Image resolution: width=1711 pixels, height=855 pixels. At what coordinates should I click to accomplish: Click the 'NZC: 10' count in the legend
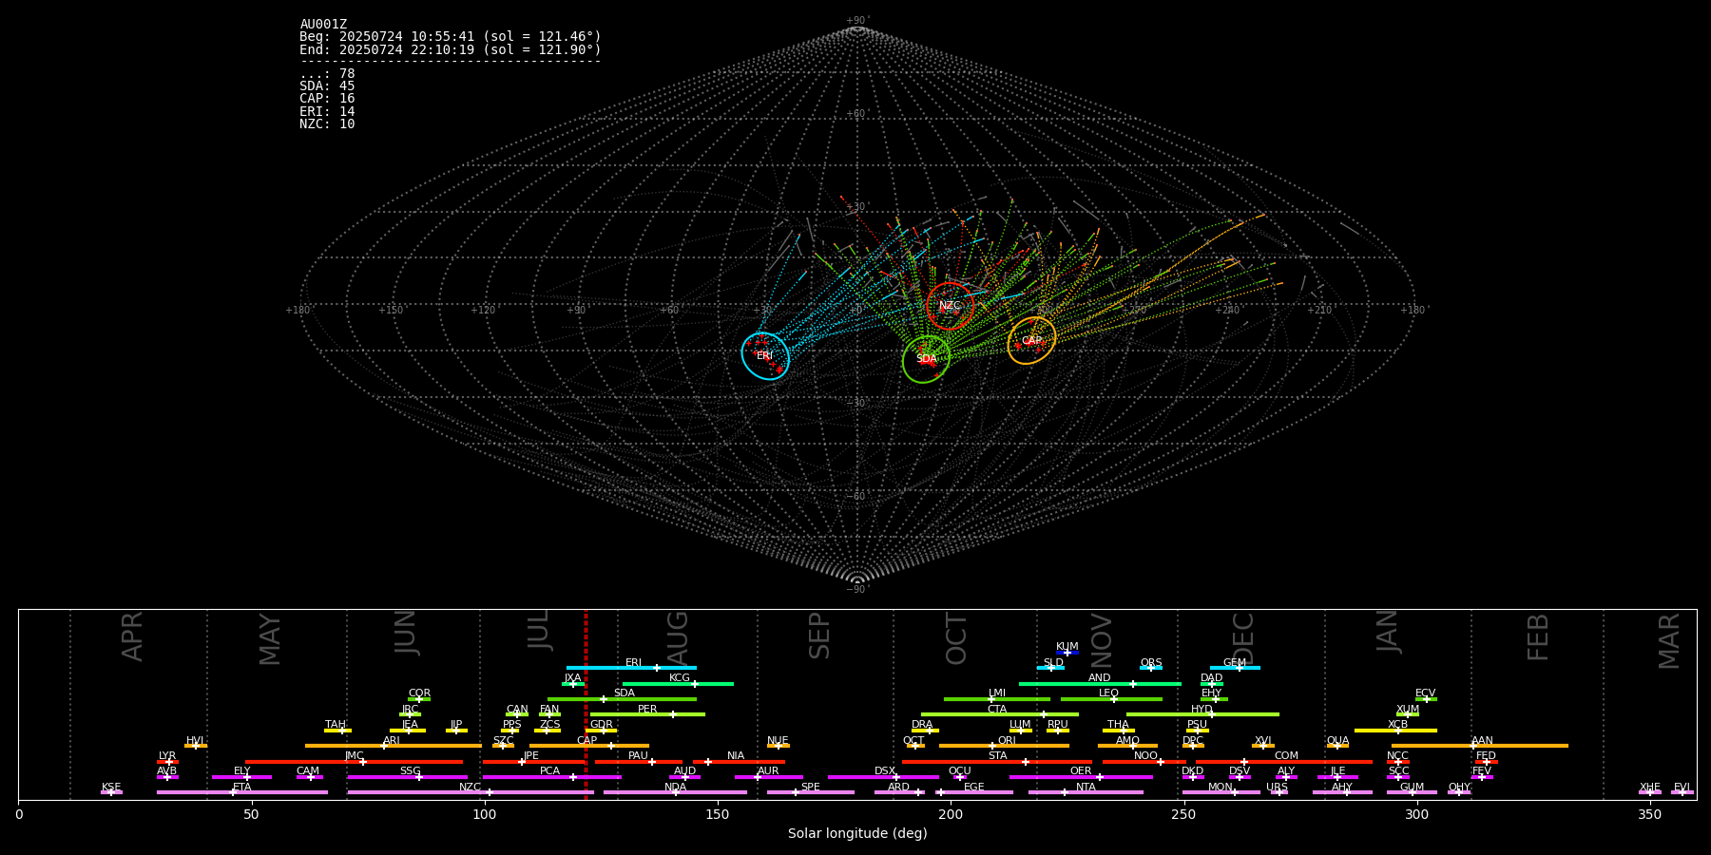[x=327, y=124]
